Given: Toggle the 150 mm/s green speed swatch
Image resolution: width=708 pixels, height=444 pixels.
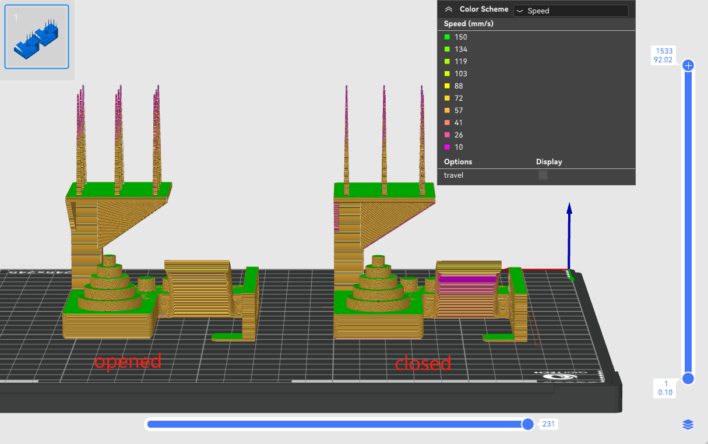Looking at the screenshot, I should click(447, 37).
